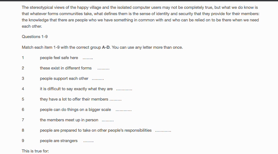This screenshot has width=278, height=154.
Task: Click the 'Match each item 1-9' instruction line
Action: [102, 47]
